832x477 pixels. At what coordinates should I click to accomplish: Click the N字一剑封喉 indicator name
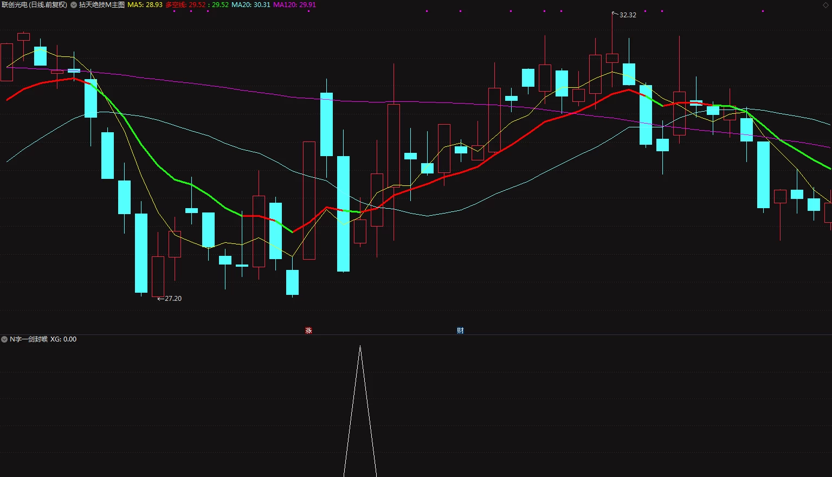click(29, 339)
